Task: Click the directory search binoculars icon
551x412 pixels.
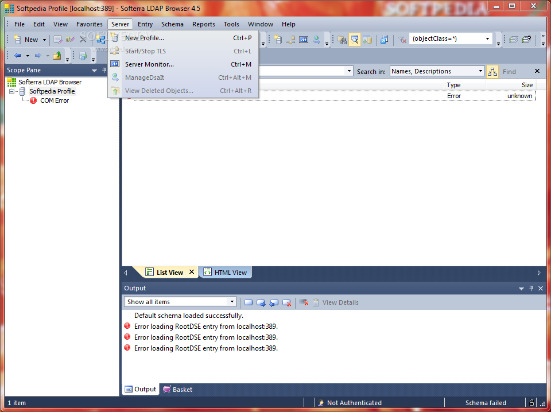Action: point(342,40)
